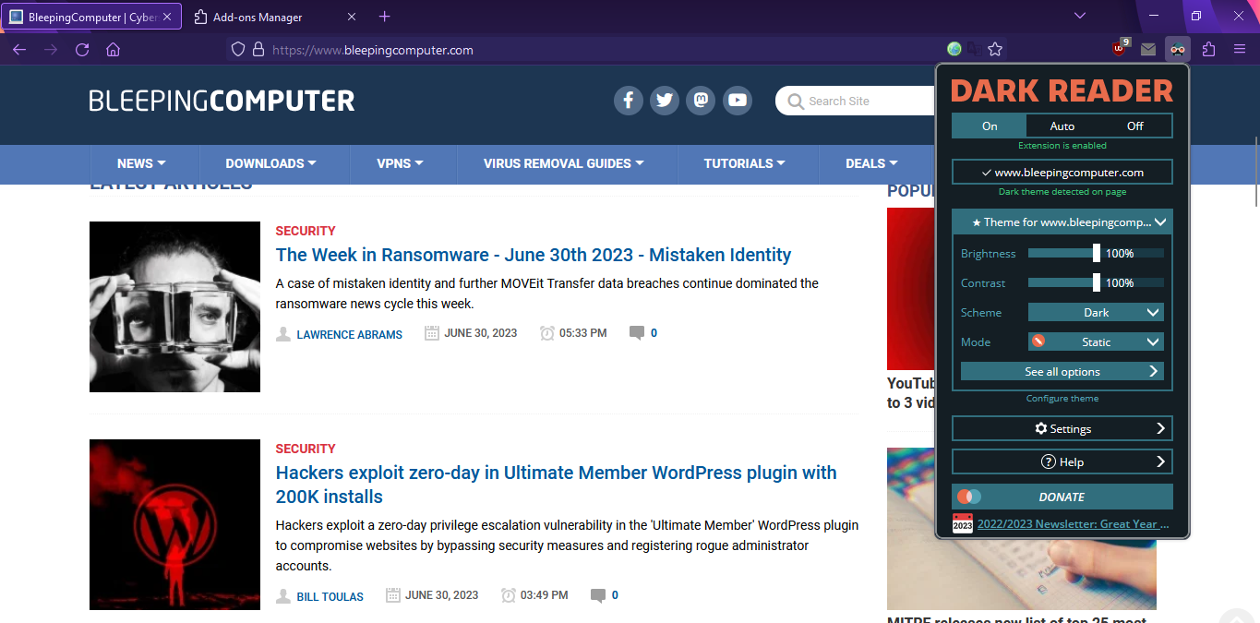This screenshot has height=623, width=1260.
Task: Open the Scheme dropdown set to Dark
Action: (1096, 312)
